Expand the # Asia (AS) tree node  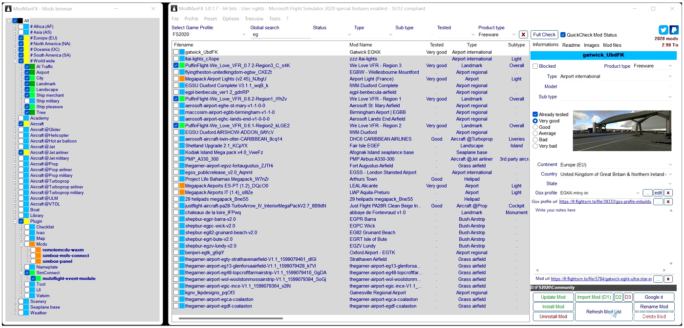pos(15,32)
